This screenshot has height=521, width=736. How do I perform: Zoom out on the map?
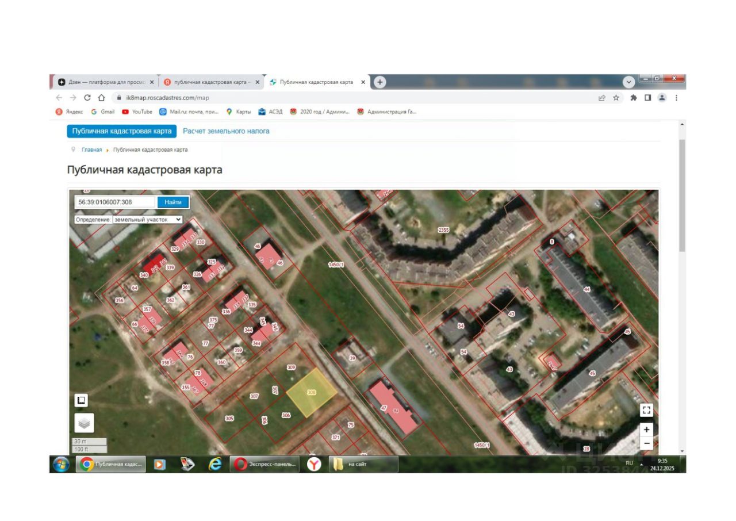tap(647, 443)
